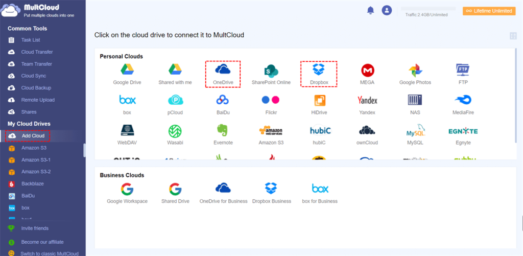Connect the MEGA cloud drive
523x256 pixels.
(367, 75)
